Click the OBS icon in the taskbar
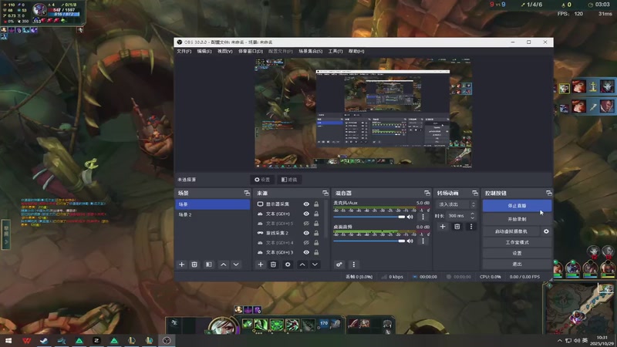Viewport: 617px width, 347px height. pyautogui.click(x=167, y=341)
